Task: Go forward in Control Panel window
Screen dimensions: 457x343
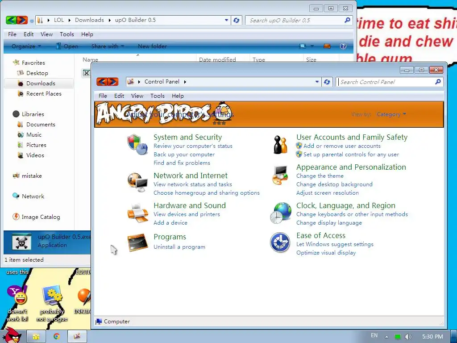Action: click(x=113, y=82)
